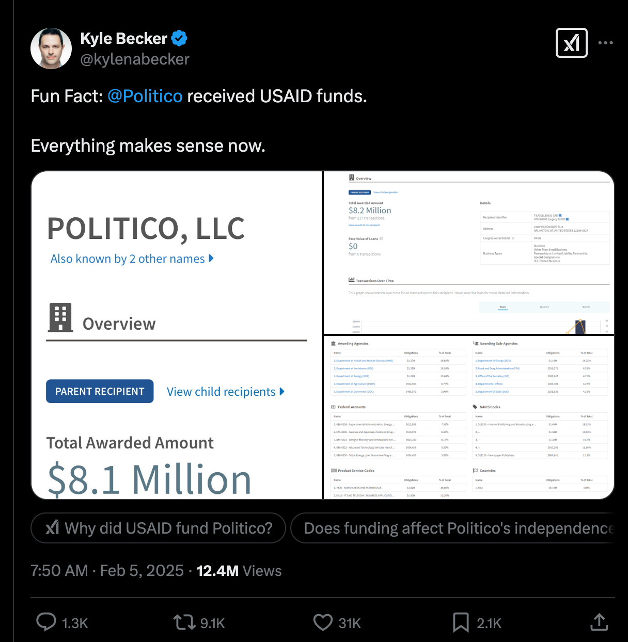Click the reply speech-bubble icon
Viewport: 628px width, 642px height.
46,623
